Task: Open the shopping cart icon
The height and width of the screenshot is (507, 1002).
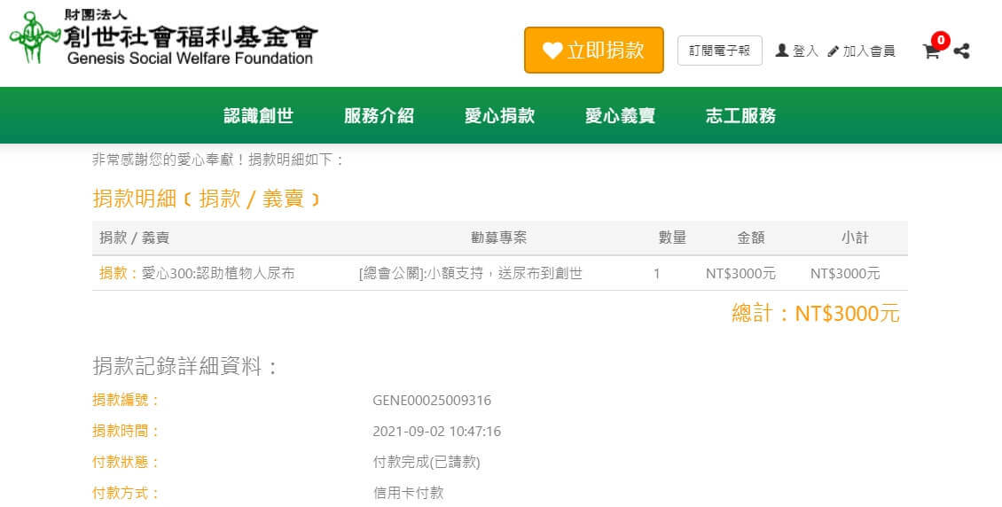Action: pos(930,51)
